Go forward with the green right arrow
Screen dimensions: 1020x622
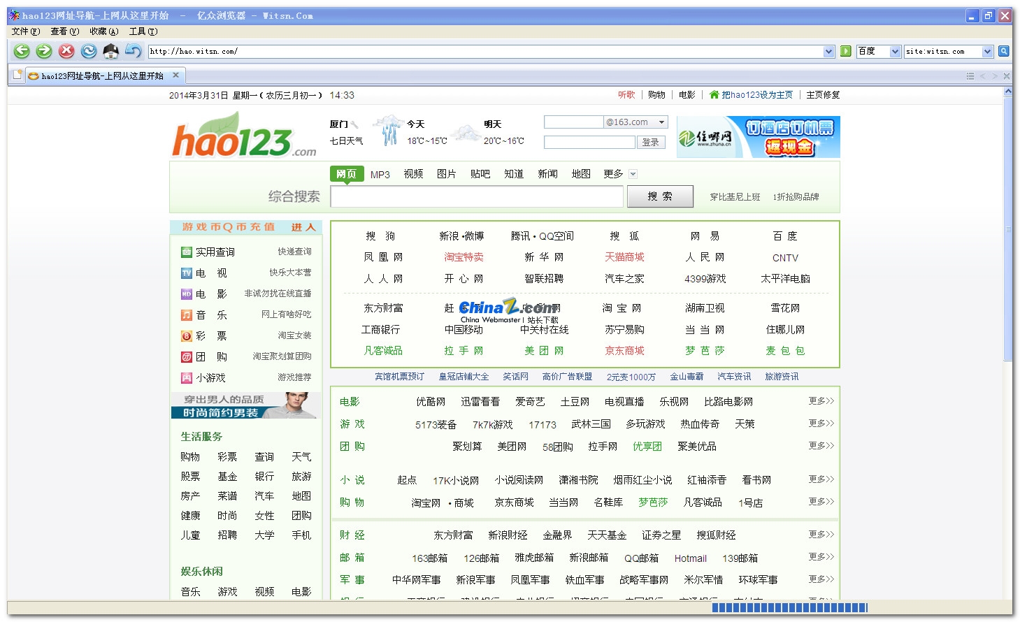tap(44, 50)
